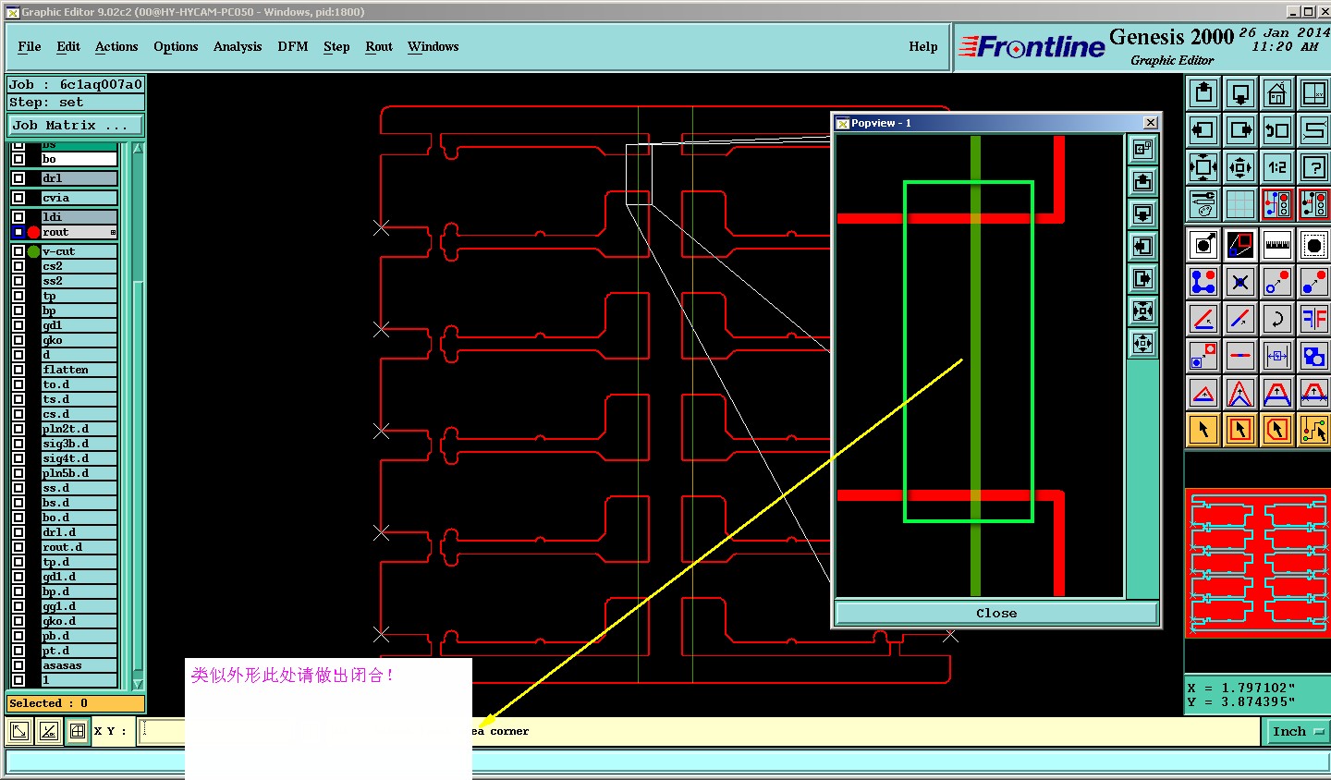The height and width of the screenshot is (780, 1331).
Task: Click the curved arrow rotate icon
Action: (1277, 319)
